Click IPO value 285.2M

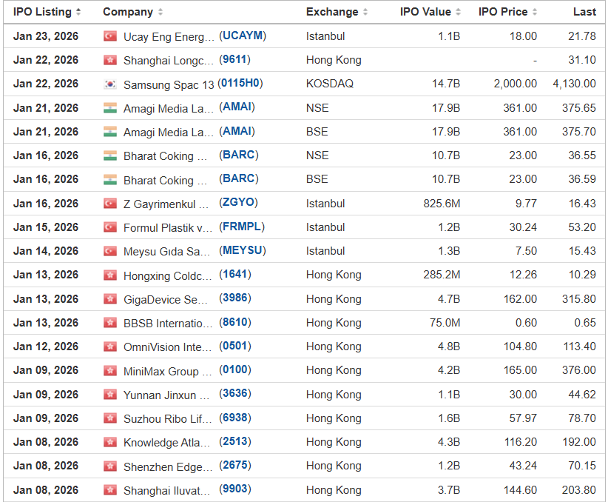point(442,275)
